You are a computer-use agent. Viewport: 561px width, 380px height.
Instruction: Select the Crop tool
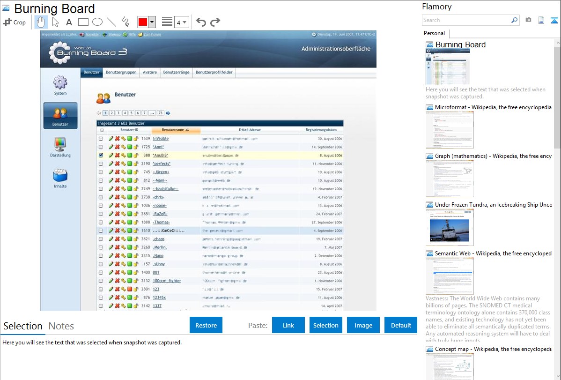(x=15, y=22)
